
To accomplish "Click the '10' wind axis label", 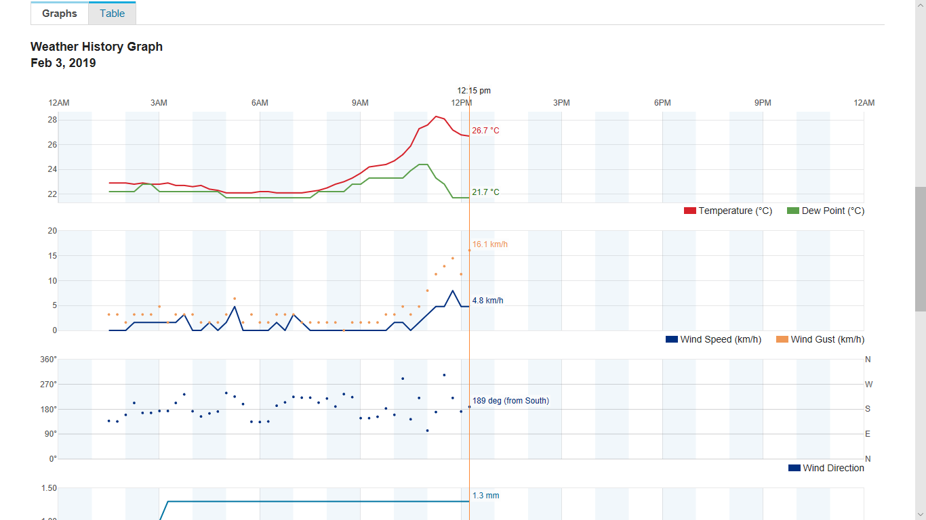I will pyautogui.click(x=52, y=281).
